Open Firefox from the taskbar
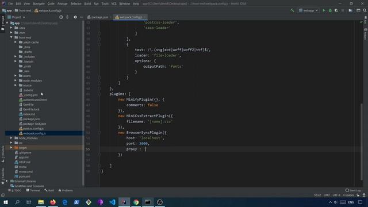Screen dimensions: 368x207 [53, 202]
